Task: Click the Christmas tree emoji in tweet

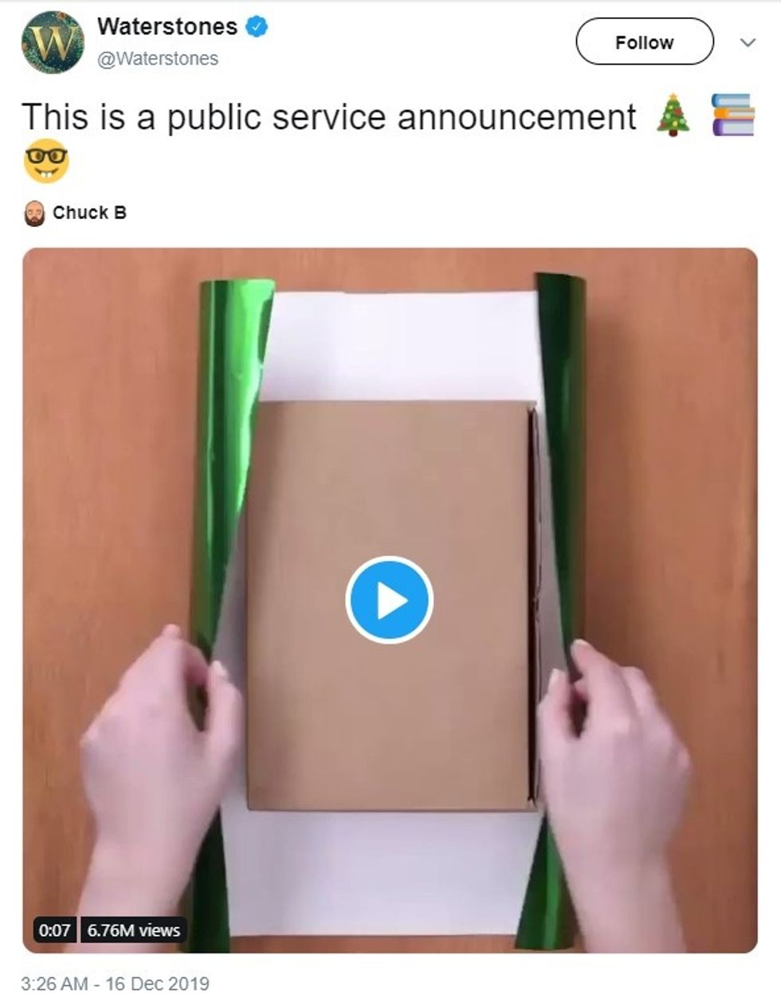Action: pyautogui.click(x=673, y=115)
